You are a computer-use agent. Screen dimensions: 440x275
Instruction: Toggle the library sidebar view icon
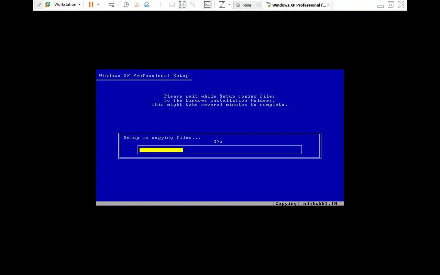pos(162,5)
